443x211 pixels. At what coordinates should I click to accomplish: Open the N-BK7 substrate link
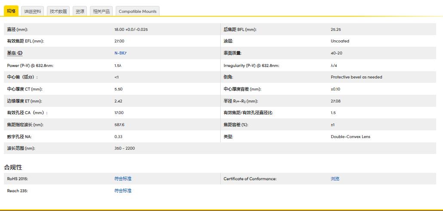120,53
